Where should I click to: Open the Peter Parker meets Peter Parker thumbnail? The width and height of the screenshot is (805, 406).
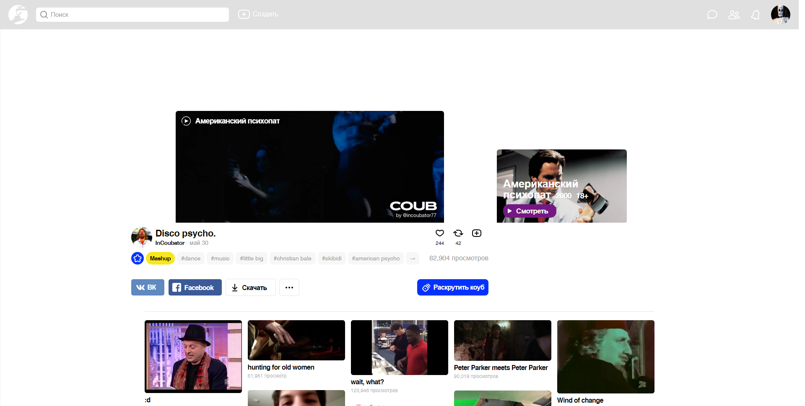tap(502, 340)
